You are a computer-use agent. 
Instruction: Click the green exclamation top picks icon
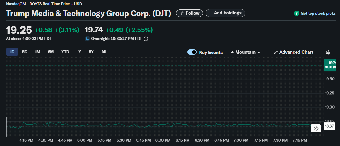(x=296, y=14)
